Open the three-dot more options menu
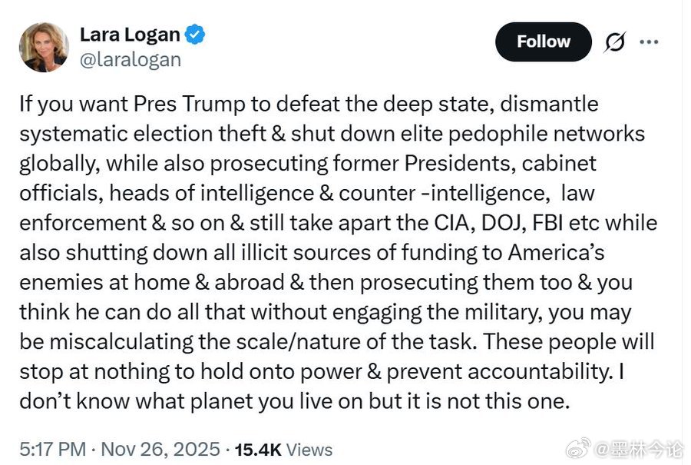 (650, 42)
